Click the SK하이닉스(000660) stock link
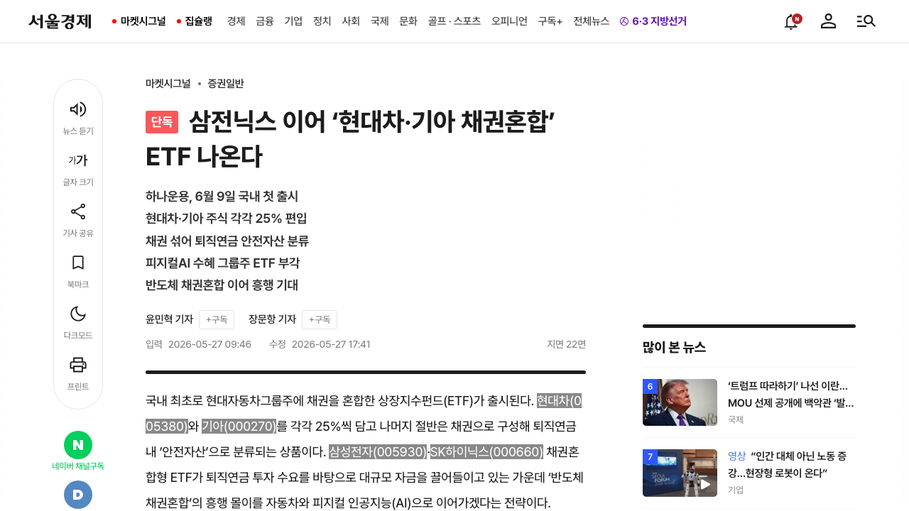This screenshot has width=909, height=511. click(486, 451)
